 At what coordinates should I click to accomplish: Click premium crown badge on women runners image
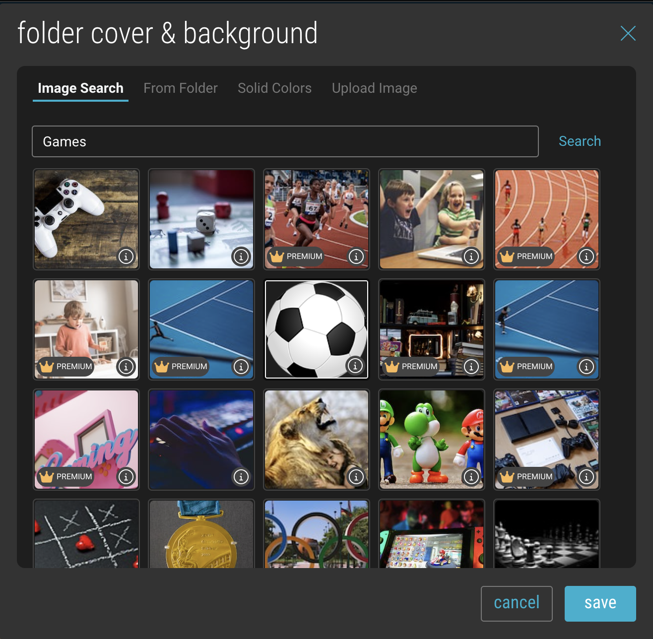(296, 256)
